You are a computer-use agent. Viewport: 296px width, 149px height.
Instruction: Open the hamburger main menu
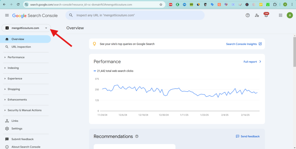coord(7,15)
